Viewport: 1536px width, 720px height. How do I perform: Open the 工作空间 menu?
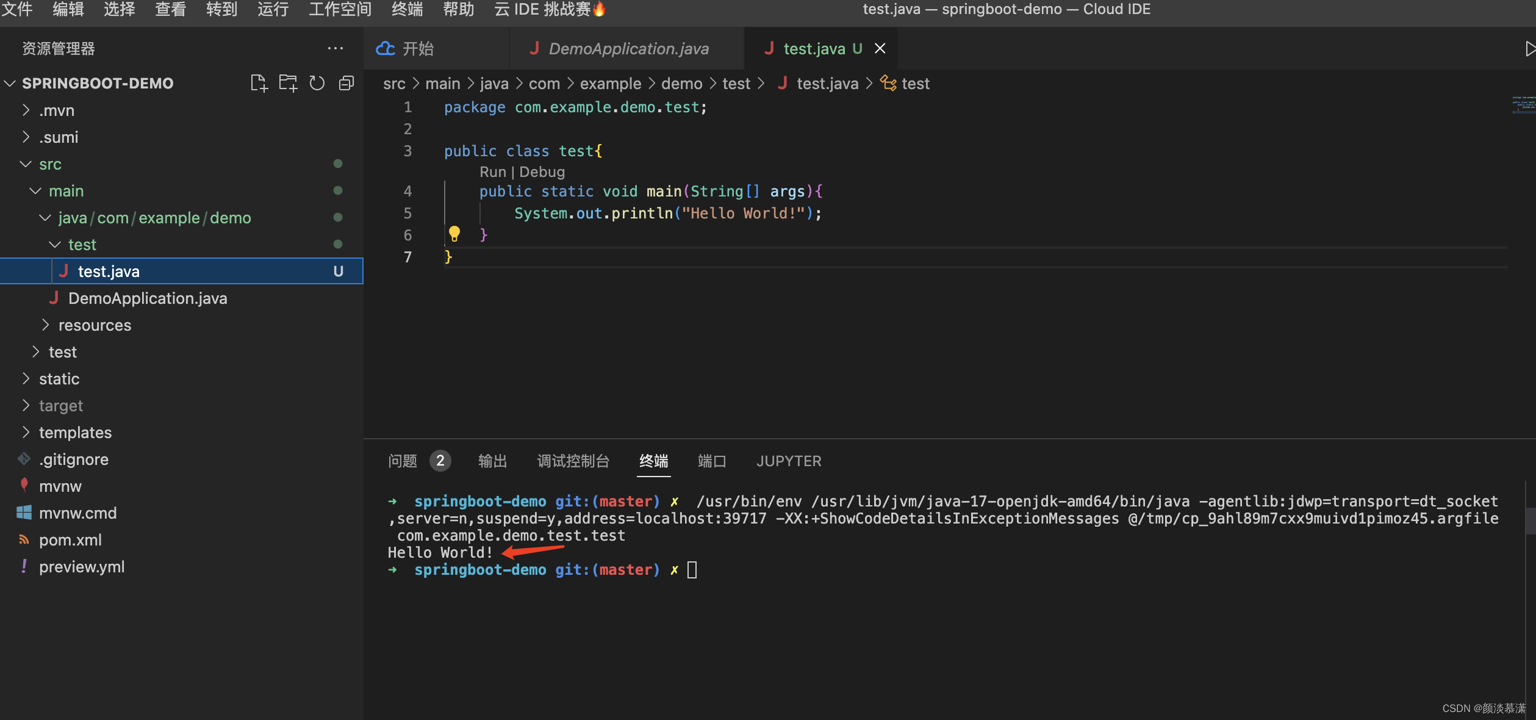point(340,9)
